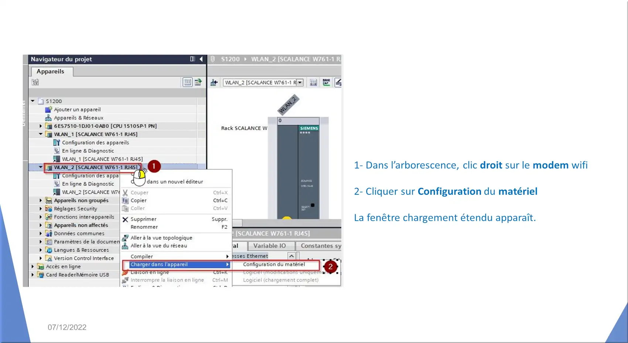
Task: Choose Aller à la vue topologique
Action: click(176, 238)
